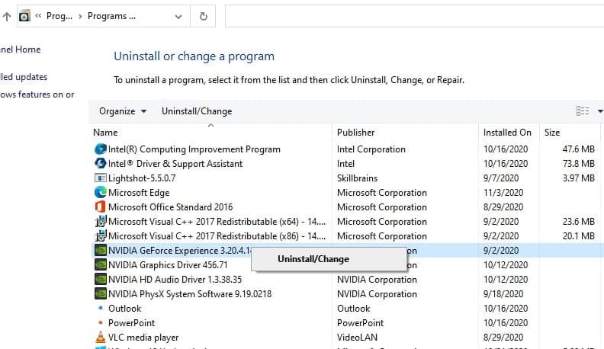
Task: Select Microsoft Office Standard 2016 entry
Action: tap(170, 207)
